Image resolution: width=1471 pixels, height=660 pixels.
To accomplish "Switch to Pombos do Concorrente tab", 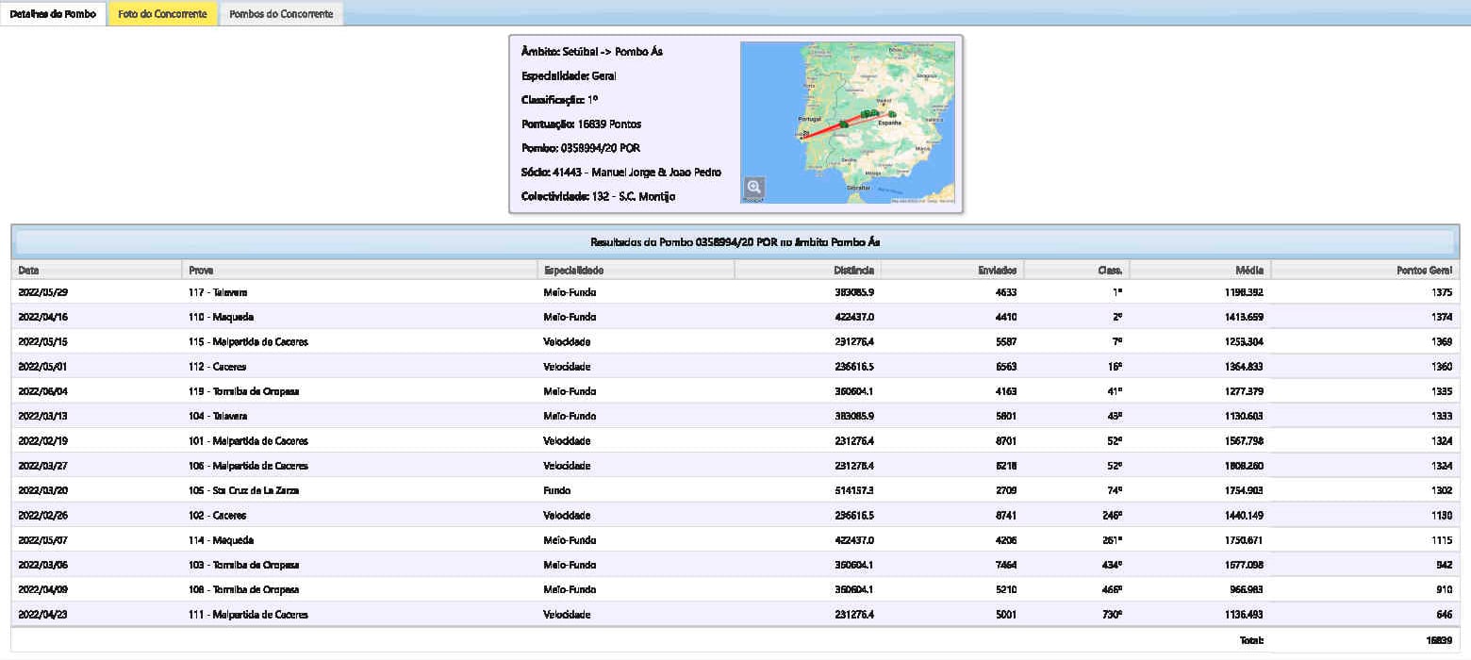I will [281, 14].
